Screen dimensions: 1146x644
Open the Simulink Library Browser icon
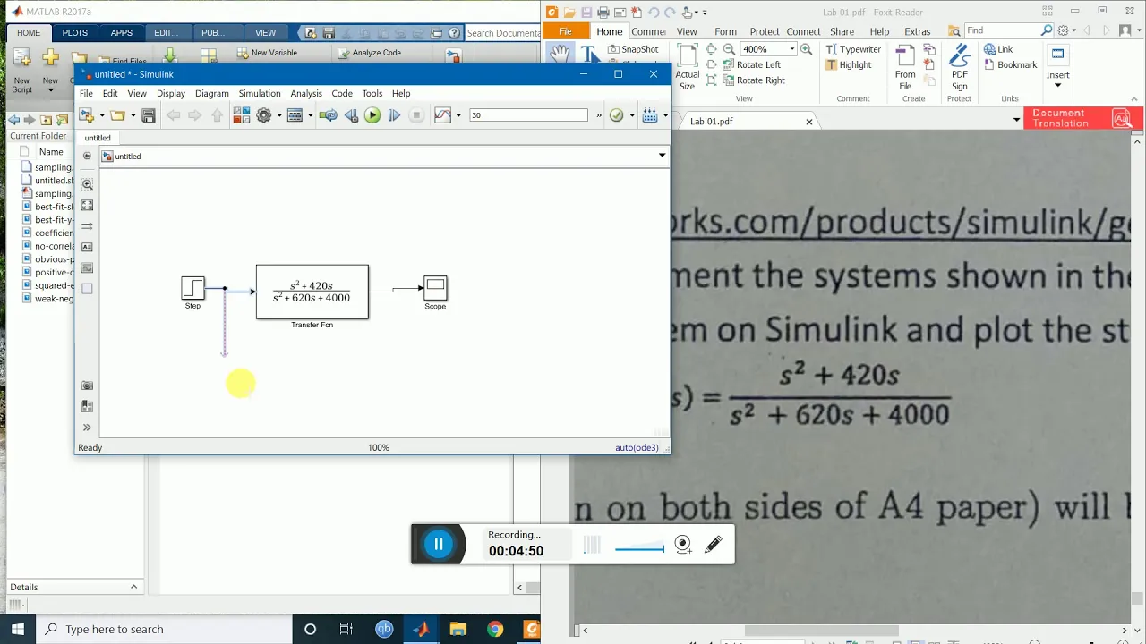(242, 115)
